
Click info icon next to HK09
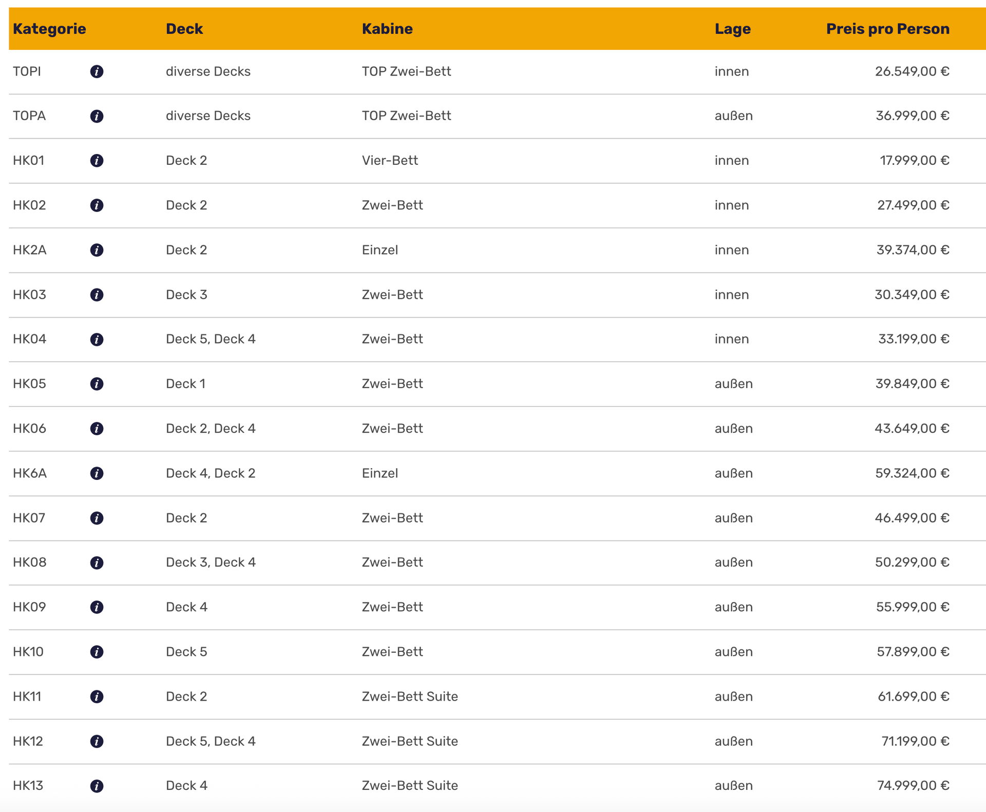click(97, 607)
